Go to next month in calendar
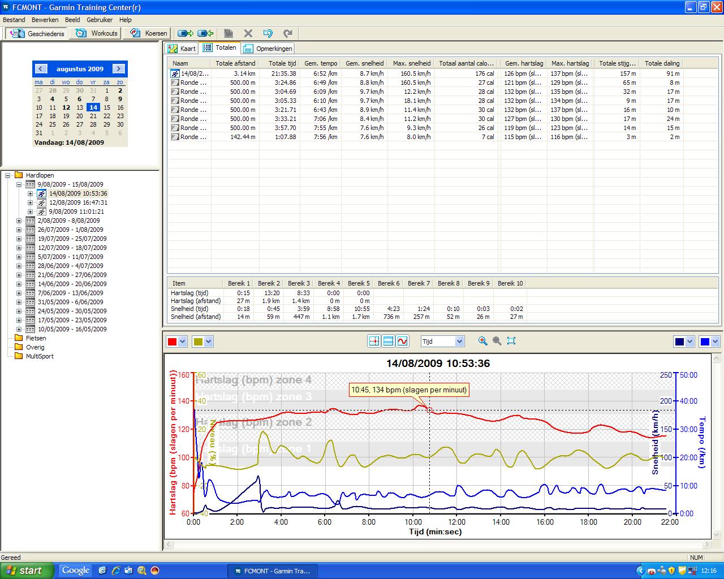Image resolution: width=724 pixels, height=579 pixels. (119, 68)
